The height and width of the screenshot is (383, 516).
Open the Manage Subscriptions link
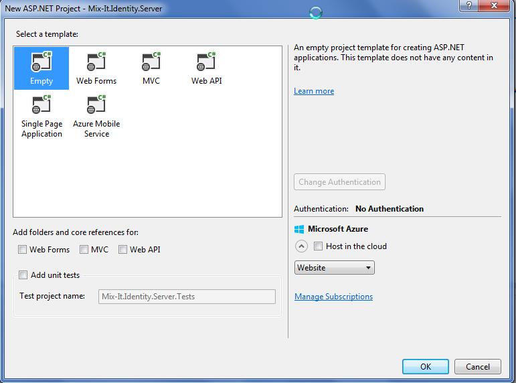coord(334,297)
